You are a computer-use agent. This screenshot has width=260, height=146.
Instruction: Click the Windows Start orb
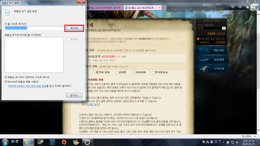5,142
